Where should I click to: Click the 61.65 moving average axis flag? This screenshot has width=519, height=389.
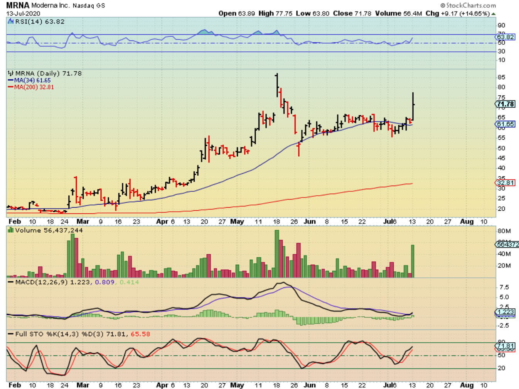[x=506, y=124]
